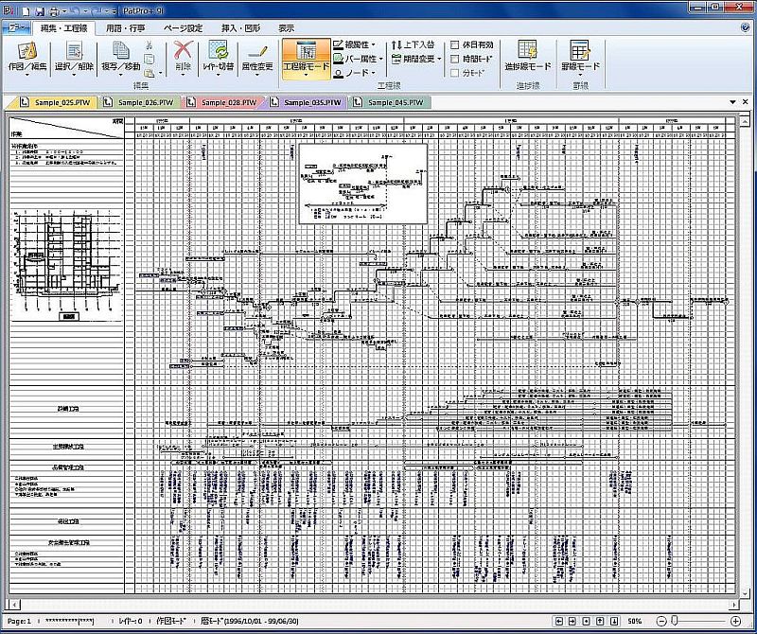This screenshot has height=634, width=757.
Task: Toggle the 時間モード checkbox
Action: pos(456,59)
